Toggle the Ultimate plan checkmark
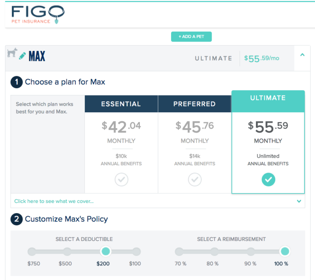This screenshot has height=280, width=315. coord(268,180)
